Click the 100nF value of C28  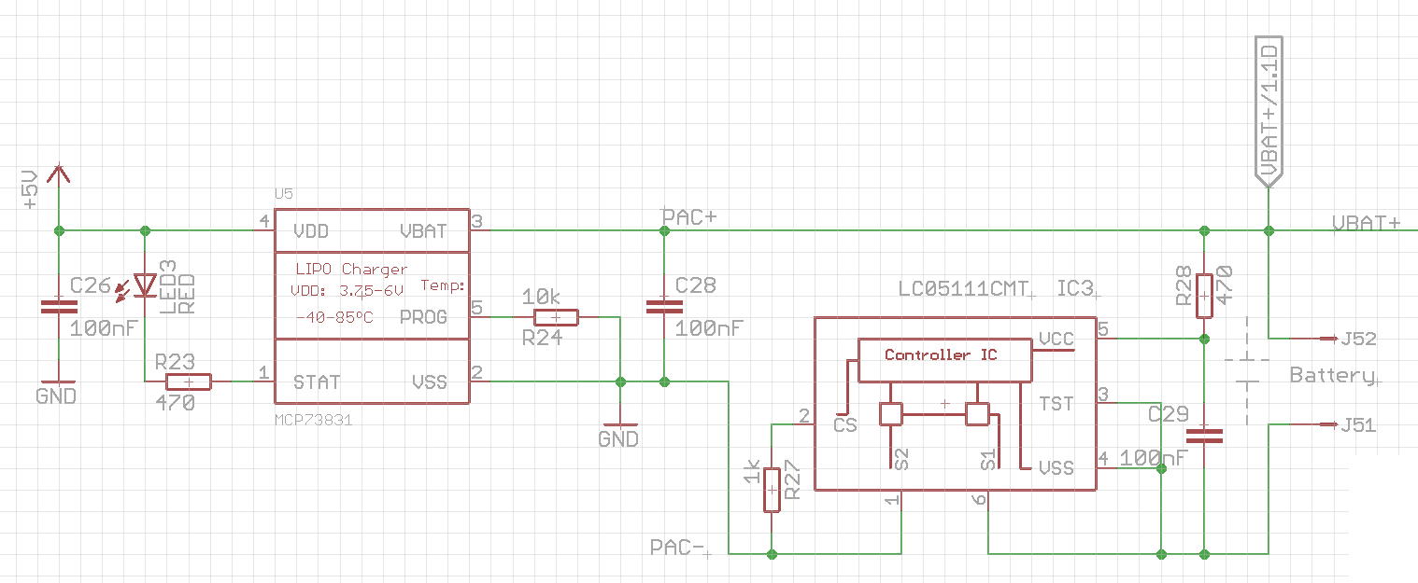(x=709, y=328)
